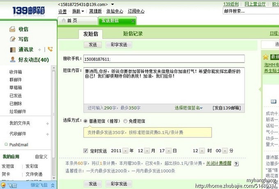Open the inbox envelope icon beside 收信
279x189 pixels.
click(12, 29)
